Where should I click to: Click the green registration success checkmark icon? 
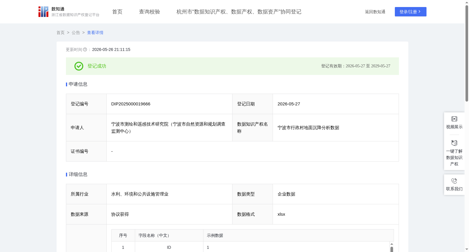point(79,66)
